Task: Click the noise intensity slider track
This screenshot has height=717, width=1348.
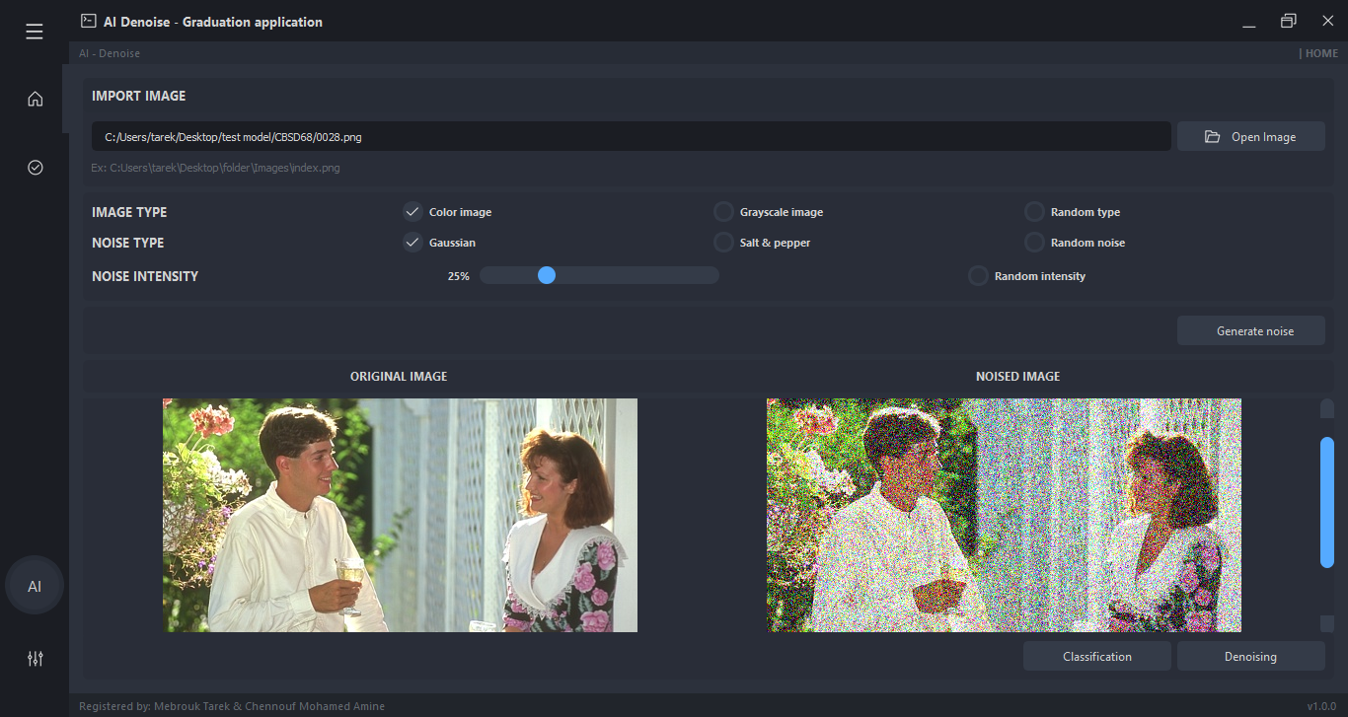Action: click(x=599, y=275)
